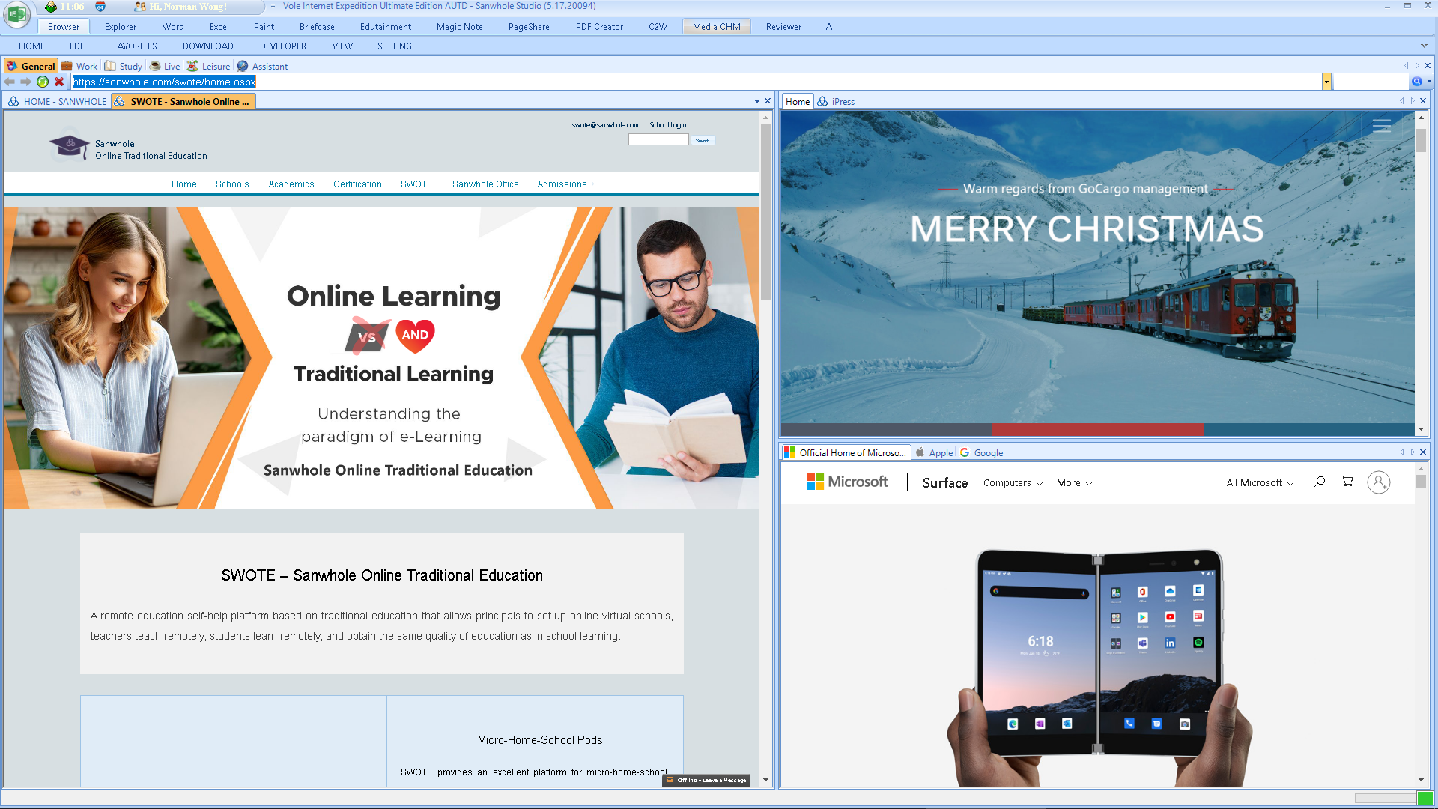Expand the All Microsoft dropdown

click(x=1260, y=483)
